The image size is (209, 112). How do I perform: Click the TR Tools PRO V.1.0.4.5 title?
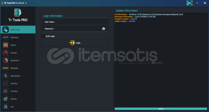[x=14, y=3]
